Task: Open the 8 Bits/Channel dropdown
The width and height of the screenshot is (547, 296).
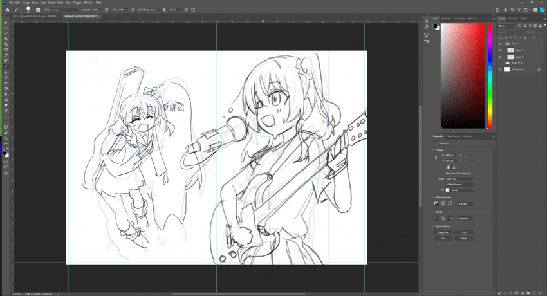Action: (x=459, y=185)
